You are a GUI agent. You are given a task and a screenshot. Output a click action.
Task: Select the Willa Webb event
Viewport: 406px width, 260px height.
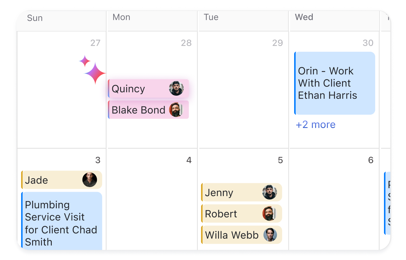(242, 235)
